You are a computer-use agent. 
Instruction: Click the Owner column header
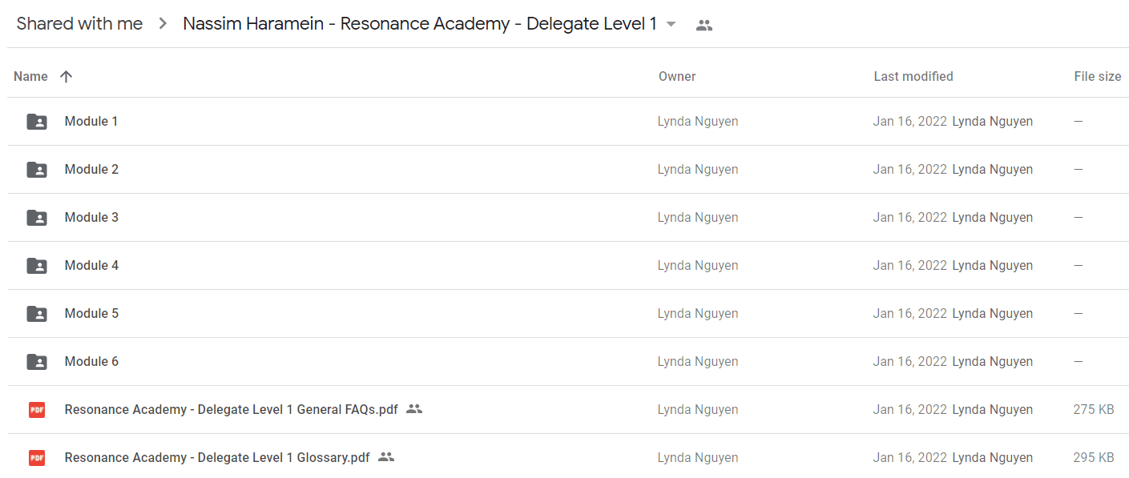pos(677,77)
